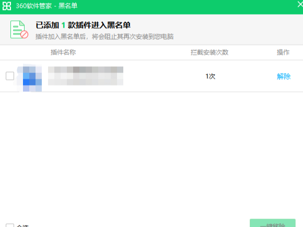Click the 360 logo icon in title bar
This screenshot has width=303, height=227.
tap(7, 6)
